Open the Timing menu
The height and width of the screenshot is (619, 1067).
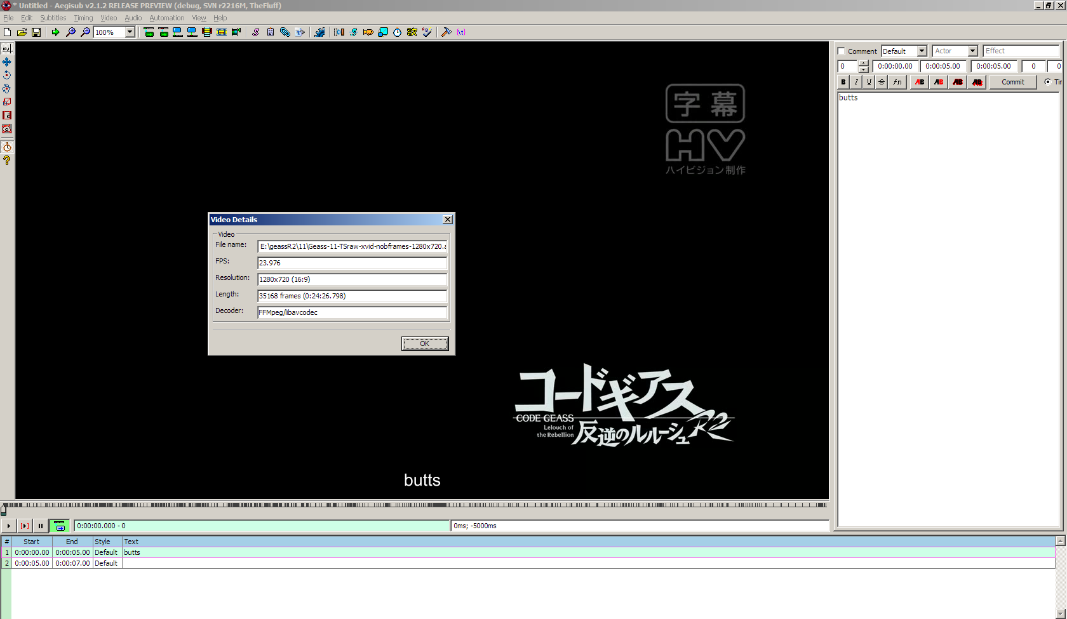(x=83, y=18)
